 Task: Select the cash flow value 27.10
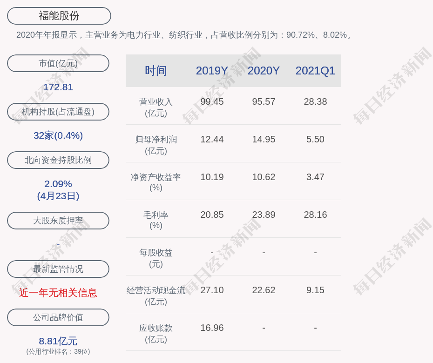[x=212, y=290]
